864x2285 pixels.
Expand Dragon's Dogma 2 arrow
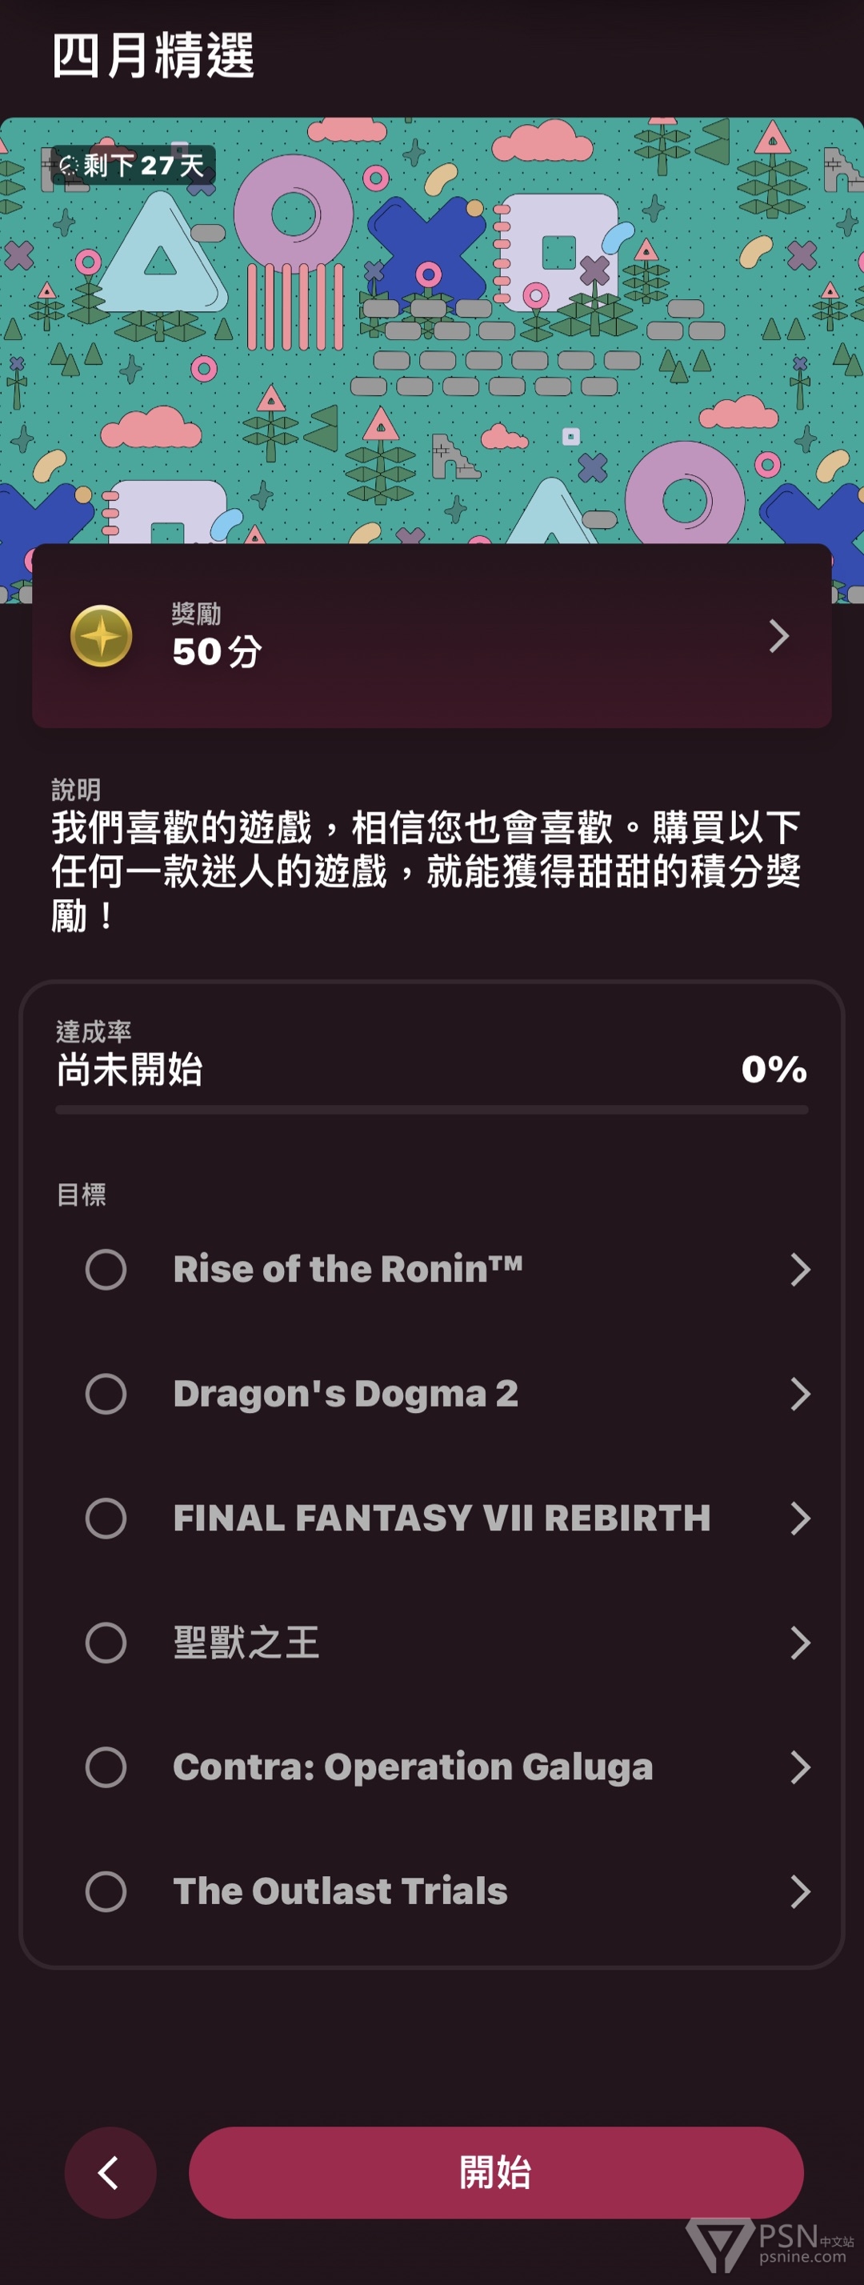(x=799, y=1394)
